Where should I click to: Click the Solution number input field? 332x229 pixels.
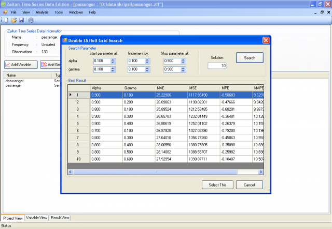pos(217,66)
